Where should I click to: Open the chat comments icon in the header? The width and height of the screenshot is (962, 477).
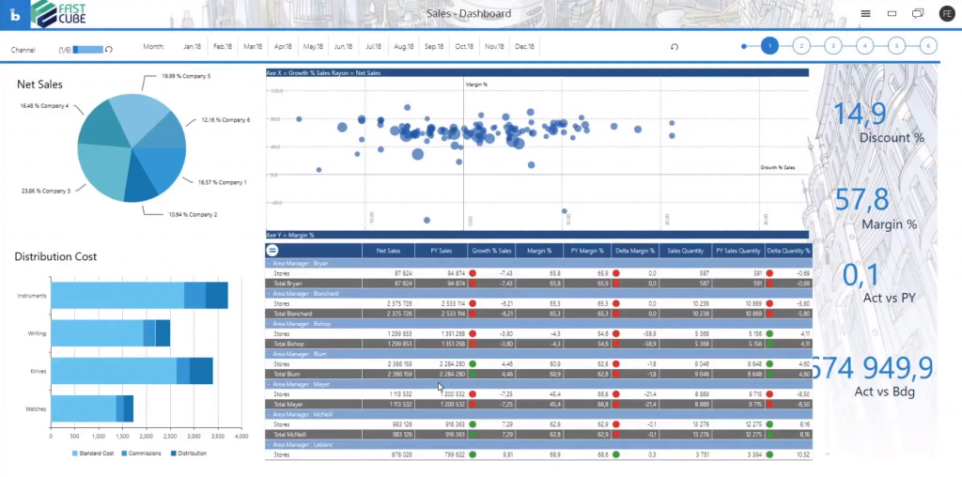[x=917, y=14]
